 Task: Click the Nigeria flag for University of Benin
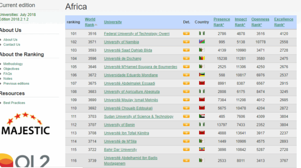[x=202, y=124]
